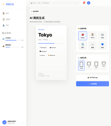
Task: Click the bottom-left avatar circle A
Action: click(5, 122)
